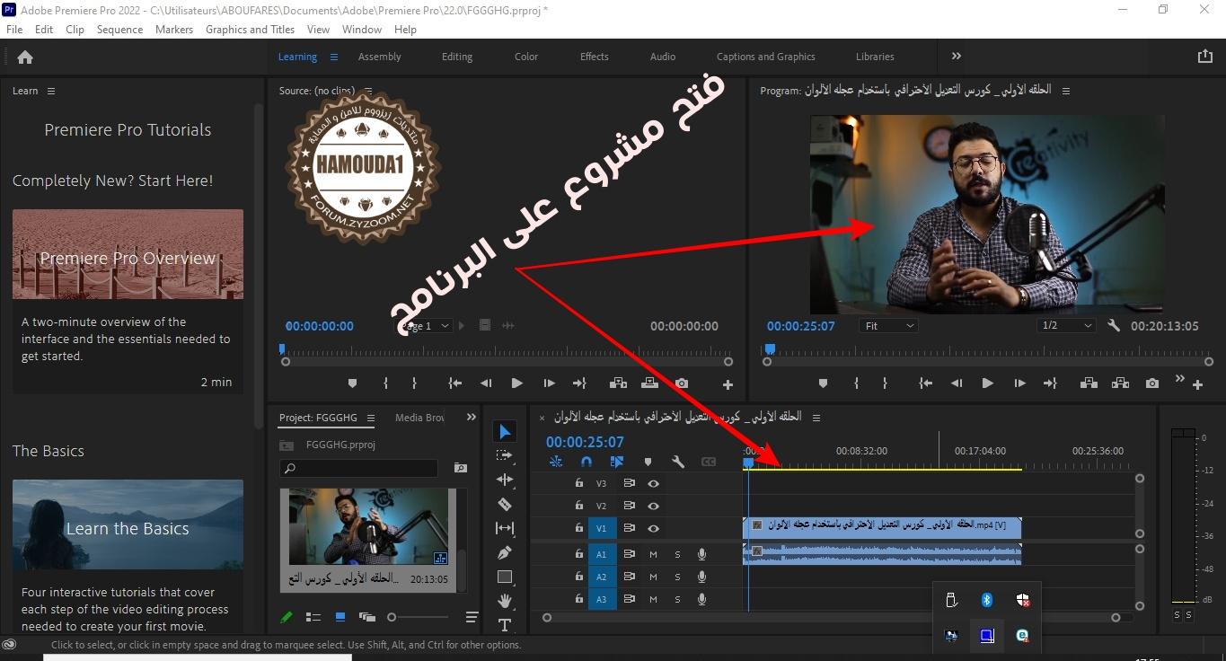Click new bin search folder icon in Project panel
The image size is (1226, 661).
461,468
